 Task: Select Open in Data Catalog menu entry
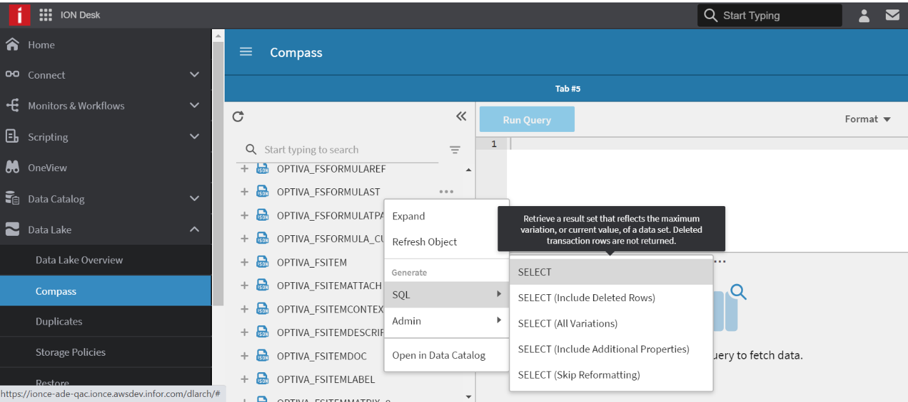pos(438,355)
